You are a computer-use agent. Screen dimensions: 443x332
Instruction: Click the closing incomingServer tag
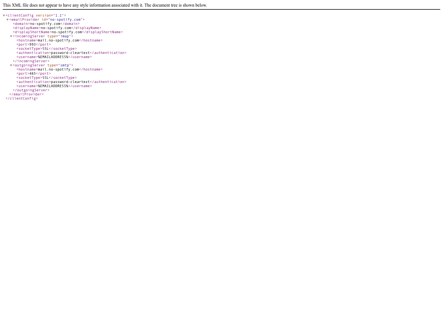tap(31, 61)
